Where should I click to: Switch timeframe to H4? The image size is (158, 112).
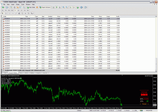(18, 10)
